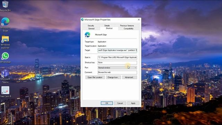The image size is (222, 125).
Task: Click the Comment field with Browse the web
Action: click(x=117, y=72)
